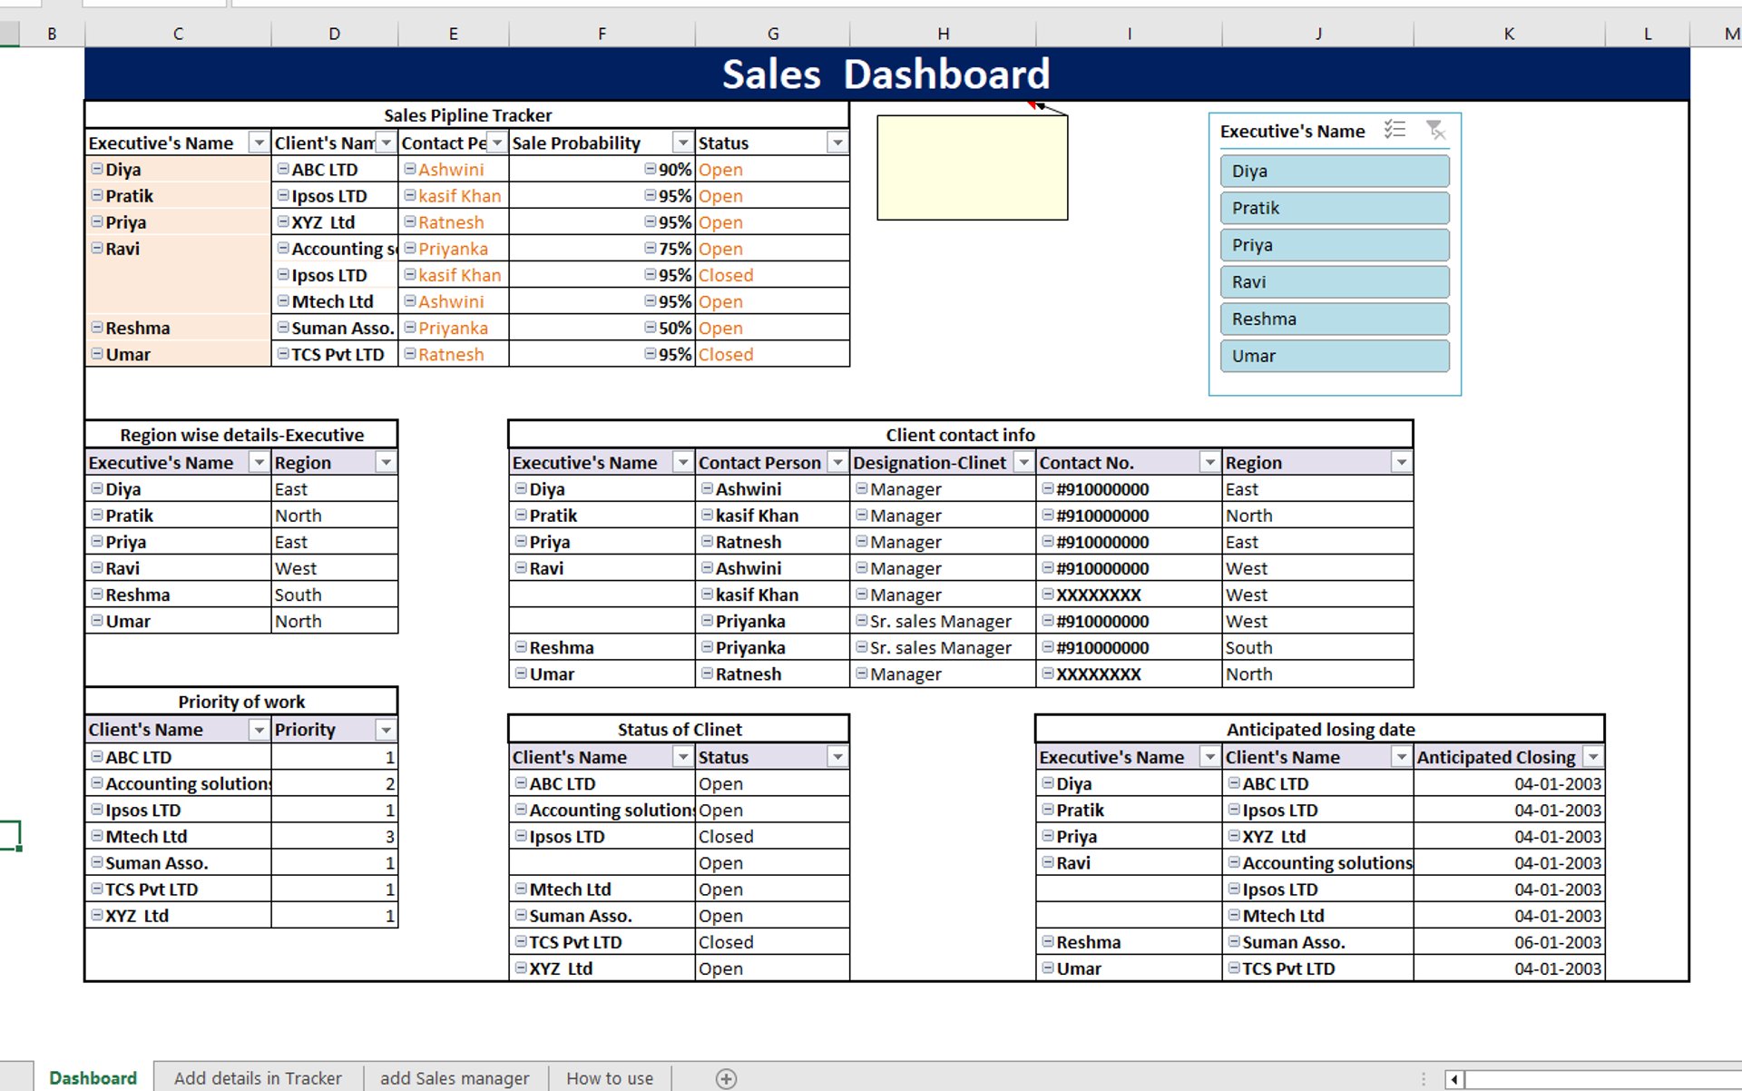The width and height of the screenshot is (1742, 1091).
Task: Open Anticipated Closing filter dropdown
Action: point(1593,757)
